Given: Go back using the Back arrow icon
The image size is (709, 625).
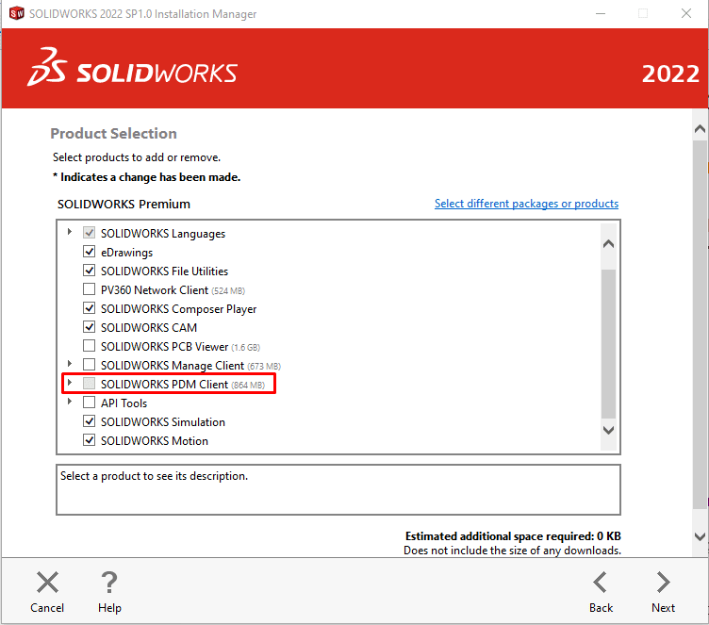Looking at the screenshot, I should pos(600,582).
